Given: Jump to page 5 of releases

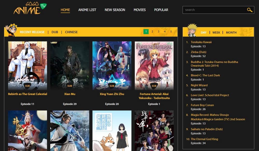Looking at the screenshot, I should click(x=171, y=32).
